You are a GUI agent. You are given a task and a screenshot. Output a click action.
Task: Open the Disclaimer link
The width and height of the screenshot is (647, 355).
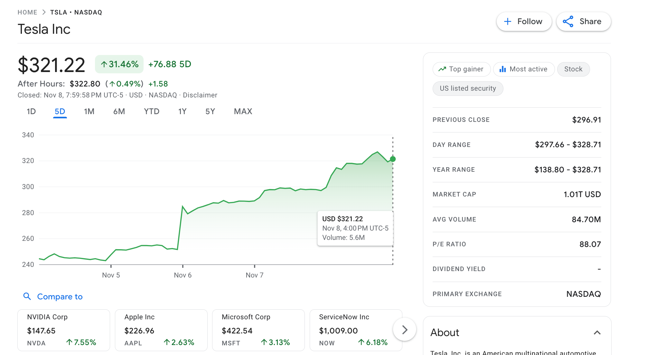point(200,95)
